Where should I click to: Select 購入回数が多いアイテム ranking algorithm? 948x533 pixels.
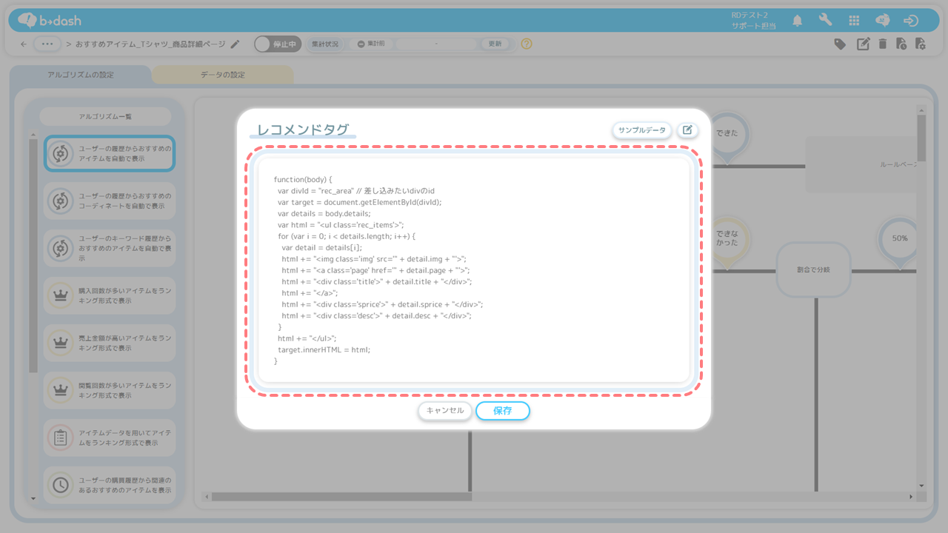[110, 295]
